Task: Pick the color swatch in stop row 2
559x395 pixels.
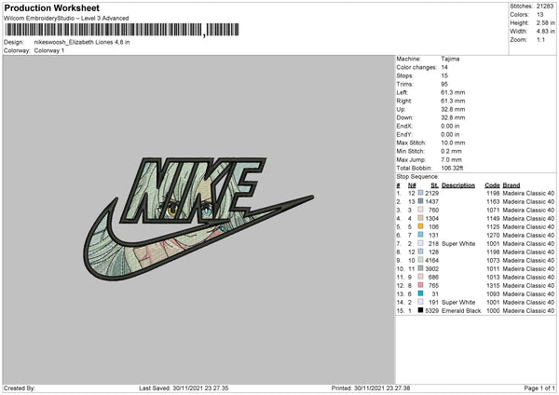Action: (421, 201)
